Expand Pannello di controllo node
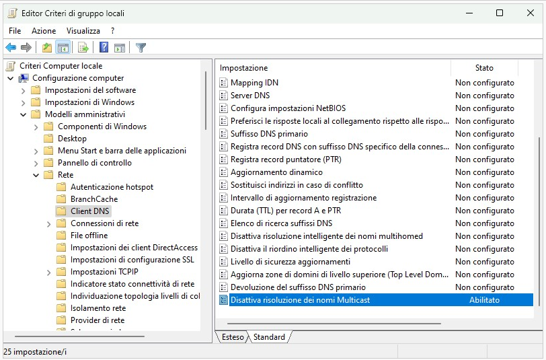The width and height of the screenshot is (546, 360). pos(36,163)
